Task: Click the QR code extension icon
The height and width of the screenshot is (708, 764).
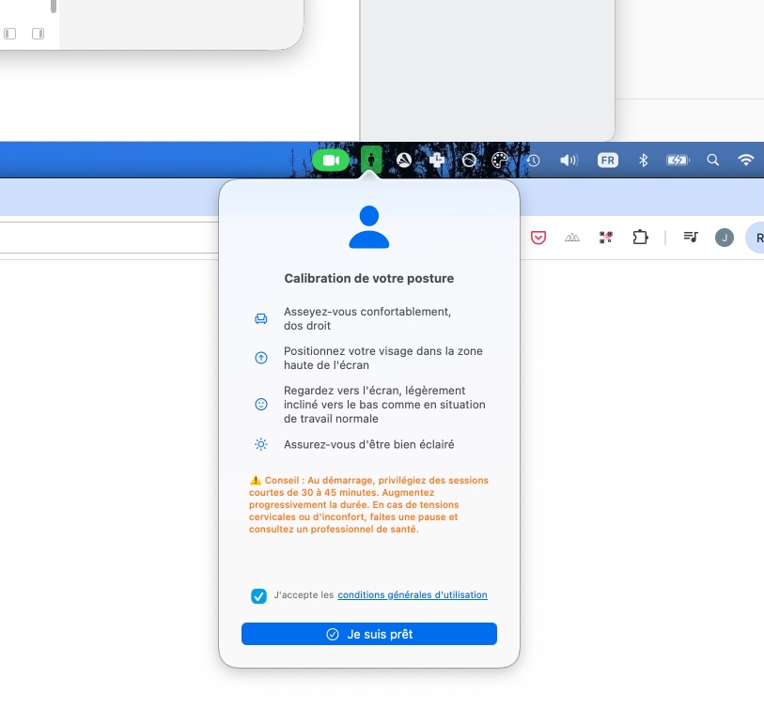Action: point(605,238)
